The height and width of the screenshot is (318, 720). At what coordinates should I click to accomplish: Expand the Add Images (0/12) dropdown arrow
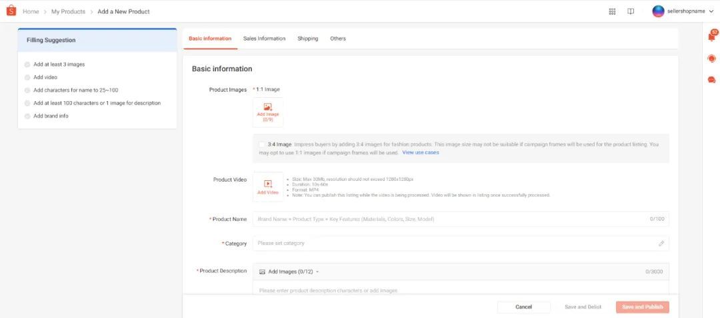point(317,271)
